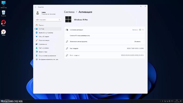Click the Код продукта ID value

(135, 48)
